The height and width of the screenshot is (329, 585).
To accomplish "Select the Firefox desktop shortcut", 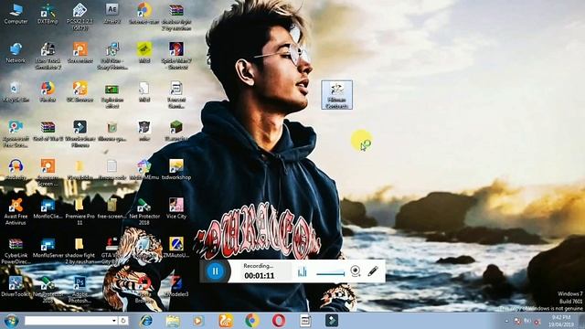I will tap(48, 92).
